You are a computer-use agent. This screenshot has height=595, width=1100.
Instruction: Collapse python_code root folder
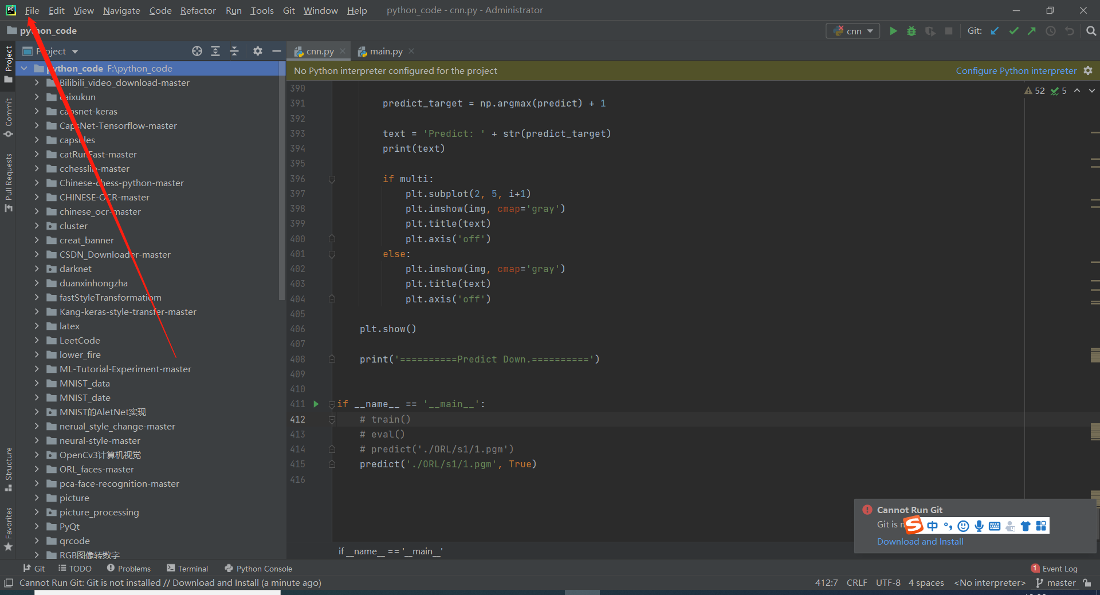(x=25, y=68)
